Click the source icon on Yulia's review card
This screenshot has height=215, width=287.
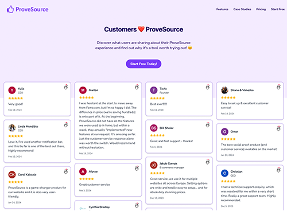[x=66, y=87]
